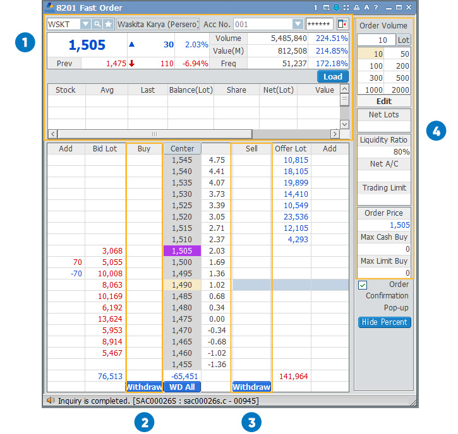
Task: Expand the Acc No. dropdown
Action: (298, 24)
